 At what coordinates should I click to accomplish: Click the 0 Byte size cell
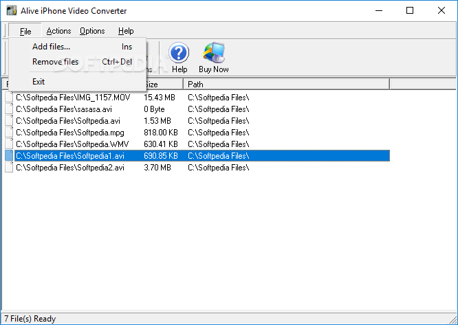(x=154, y=109)
